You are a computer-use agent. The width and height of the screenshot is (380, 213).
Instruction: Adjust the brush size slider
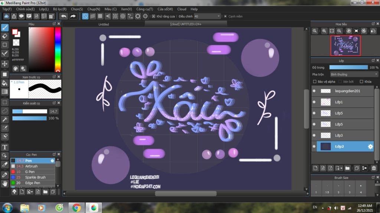coord(30,112)
